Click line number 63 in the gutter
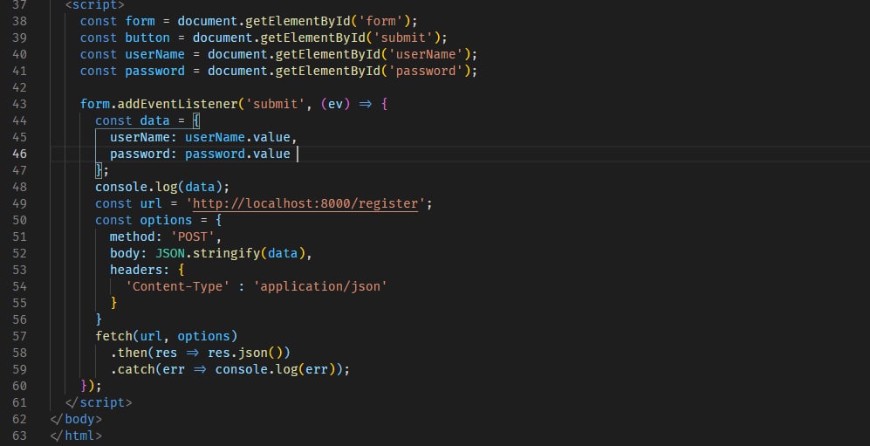This screenshot has width=870, height=446. [x=19, y=436]
